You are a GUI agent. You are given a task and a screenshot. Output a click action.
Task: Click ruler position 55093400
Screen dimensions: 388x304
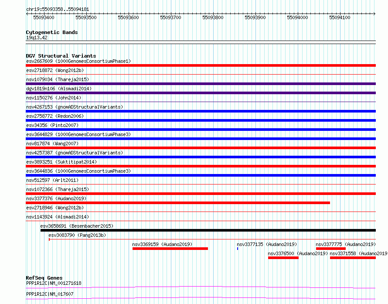coord(44,17)
